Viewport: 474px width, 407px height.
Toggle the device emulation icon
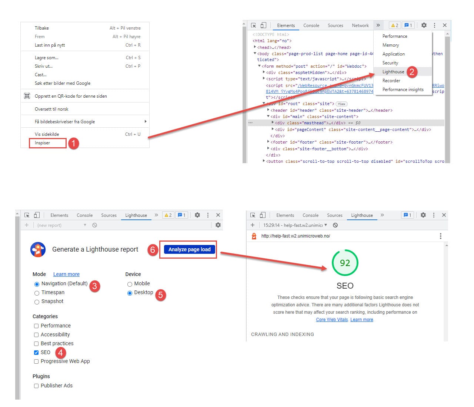click(x=263, y=25)
